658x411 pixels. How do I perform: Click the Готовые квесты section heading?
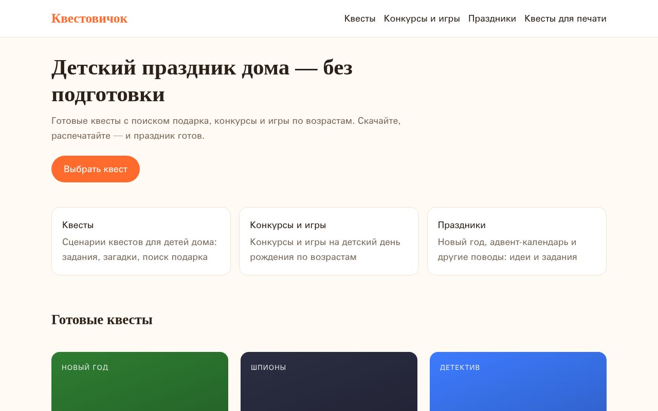102,320
